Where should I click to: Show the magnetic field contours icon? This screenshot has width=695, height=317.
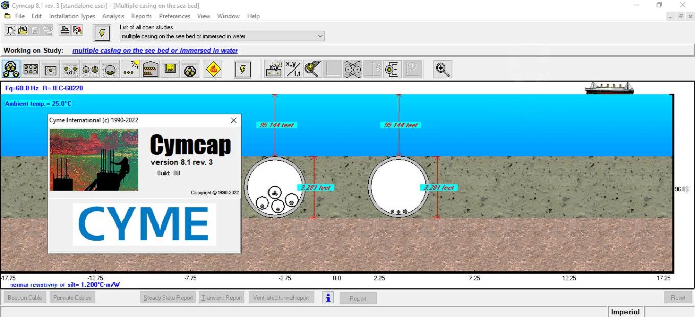(352, 69)
